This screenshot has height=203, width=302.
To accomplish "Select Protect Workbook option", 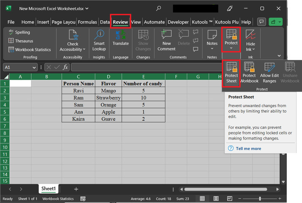I will pyautogui.click(x=249, y=72).
